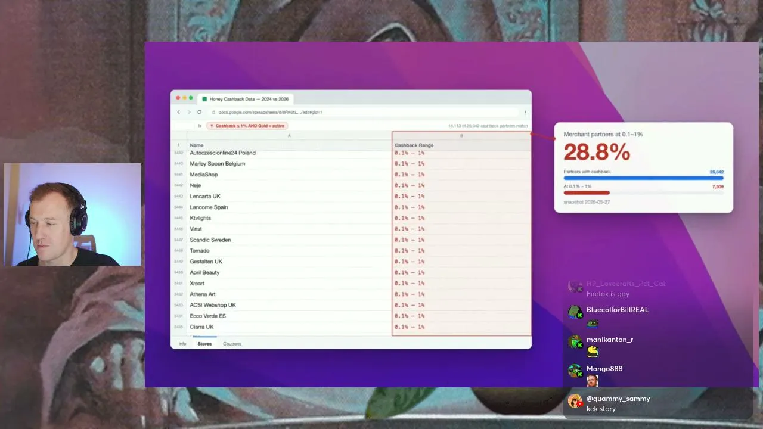Click Mango888's chat avatar
Viewport: 763px width, 429px height.
[x=575, y=371]
